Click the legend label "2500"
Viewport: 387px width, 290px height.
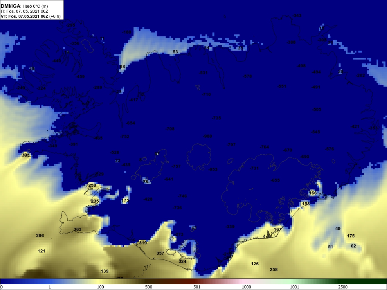point(343,287)
